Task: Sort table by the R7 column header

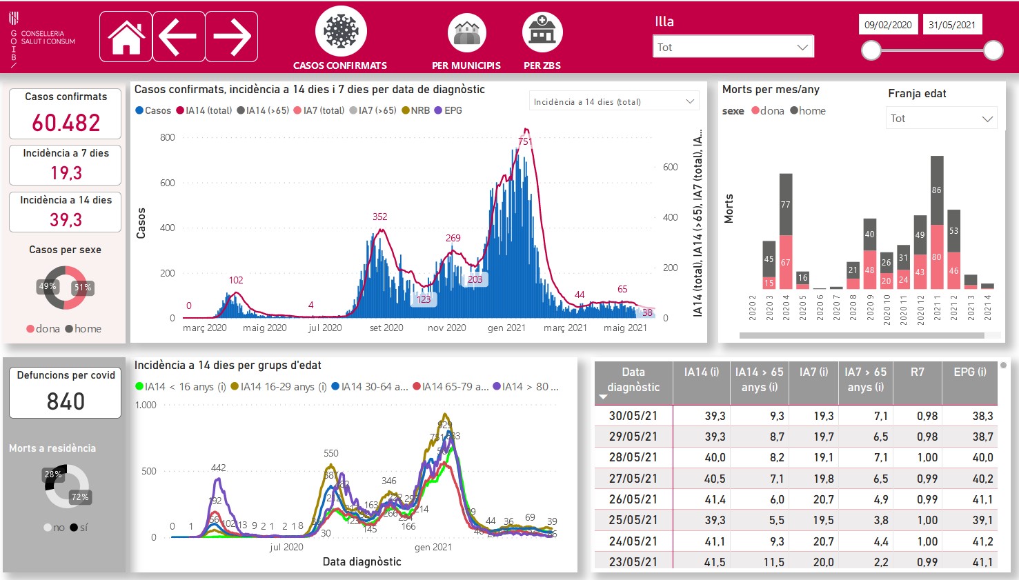Action: pyautogui.click(x=917, y=372)
